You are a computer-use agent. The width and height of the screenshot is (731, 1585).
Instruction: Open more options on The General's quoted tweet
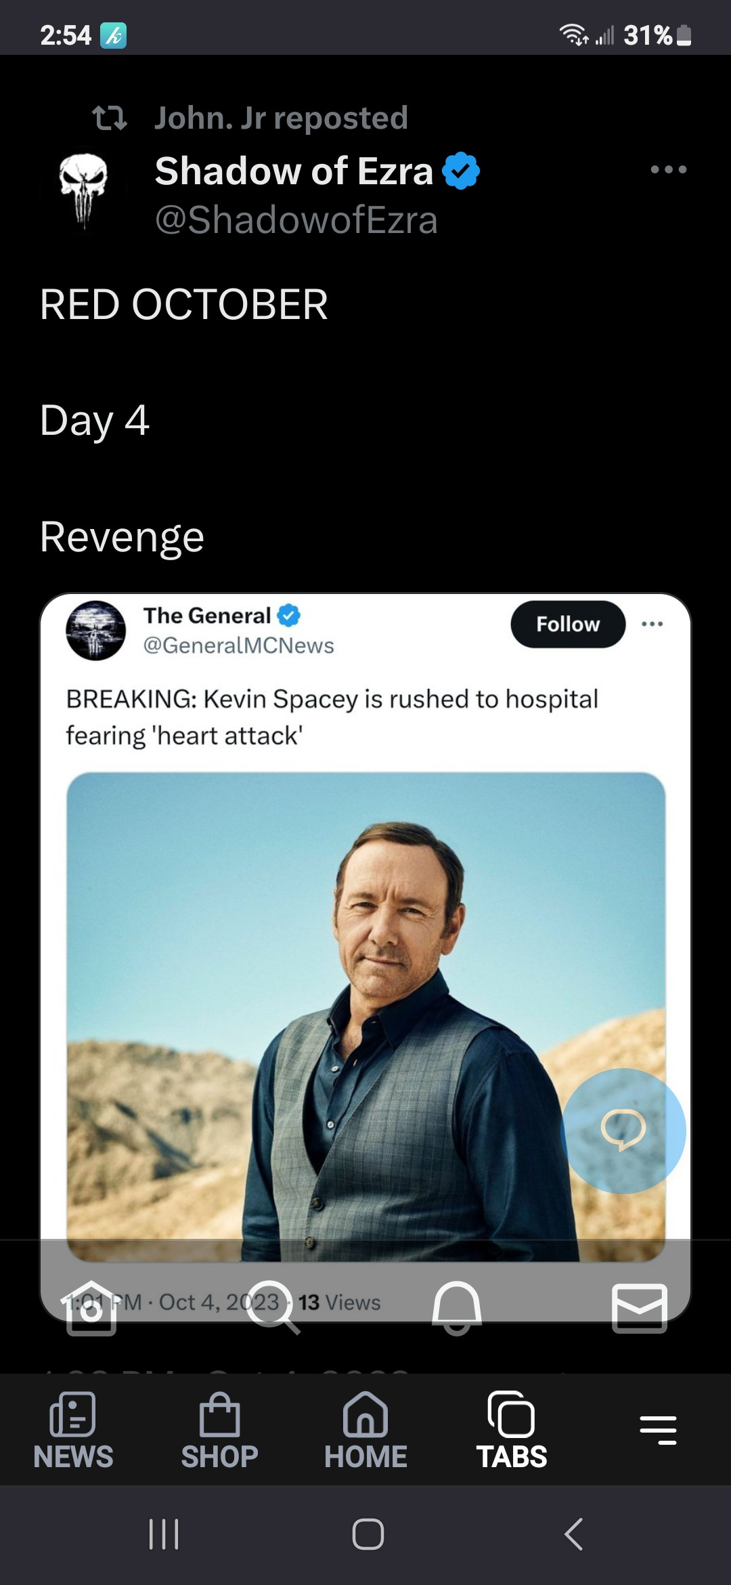(x=652, y=624)
